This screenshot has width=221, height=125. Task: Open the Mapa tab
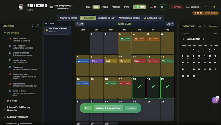tap(105, 7)
